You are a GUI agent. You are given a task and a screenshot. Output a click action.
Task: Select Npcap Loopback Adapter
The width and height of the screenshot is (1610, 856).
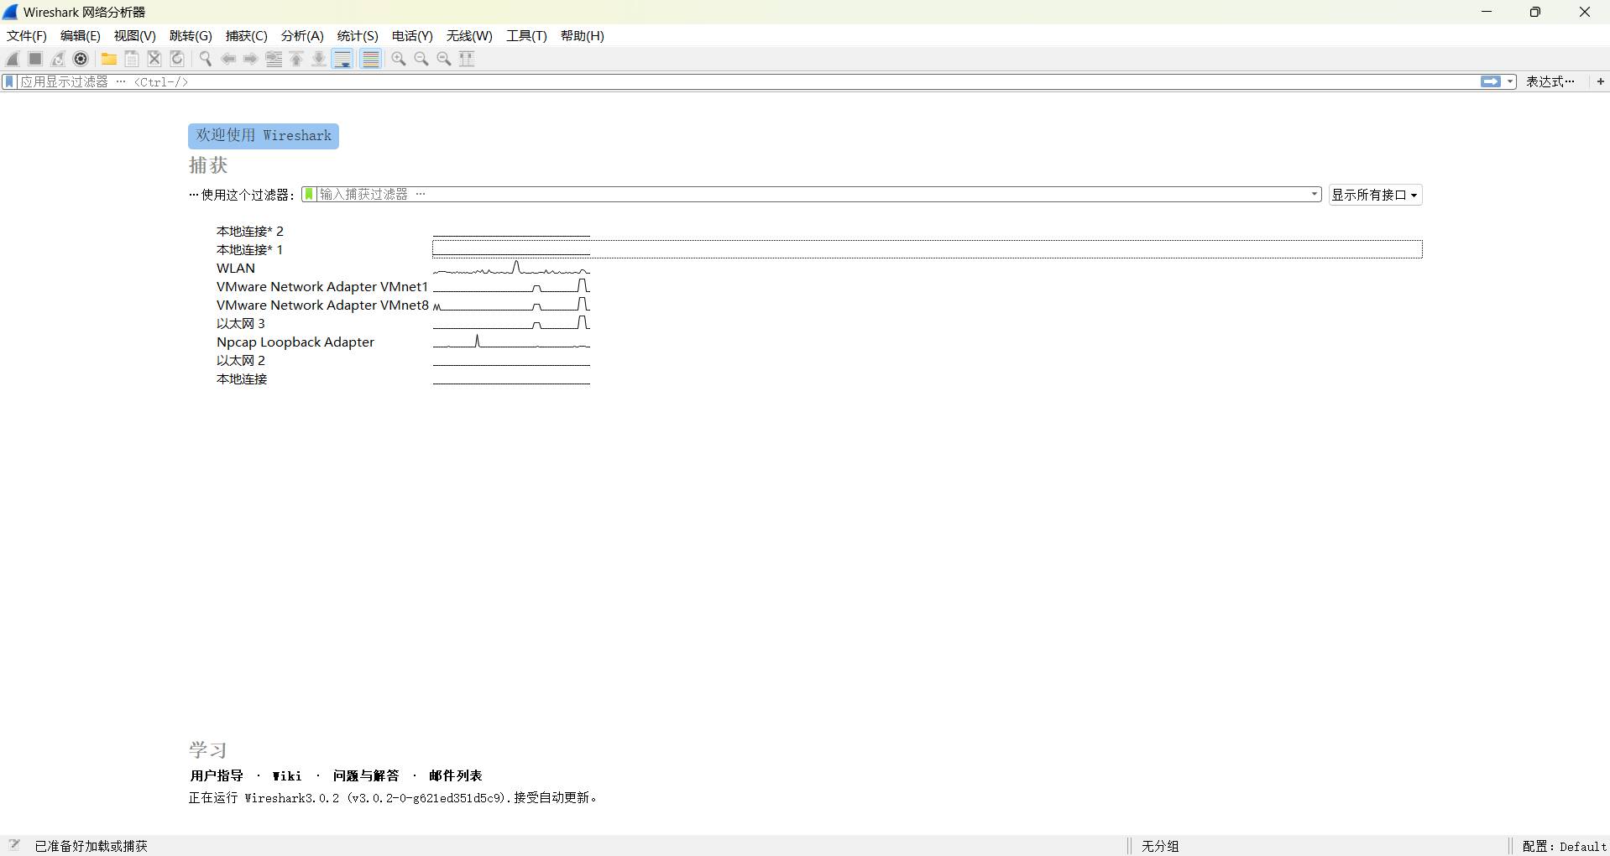click(295, 342)
